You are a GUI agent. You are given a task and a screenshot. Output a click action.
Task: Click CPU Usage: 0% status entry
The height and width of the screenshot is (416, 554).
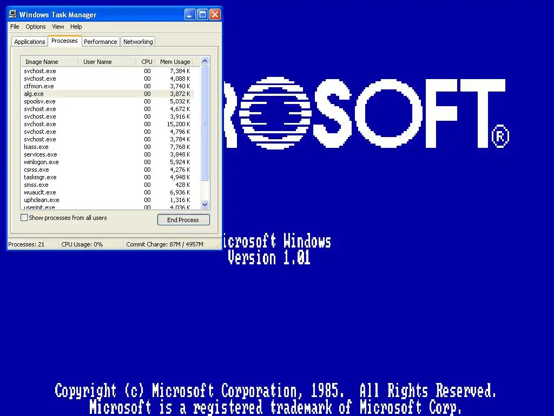click(82, 244)
